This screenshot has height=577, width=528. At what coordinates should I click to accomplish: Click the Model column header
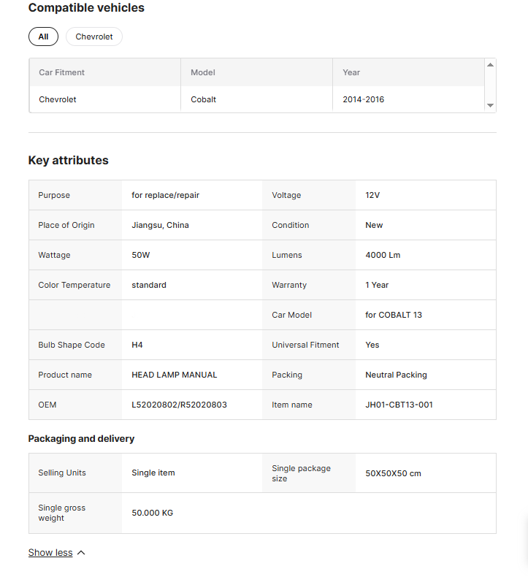(x=203, y=72)
